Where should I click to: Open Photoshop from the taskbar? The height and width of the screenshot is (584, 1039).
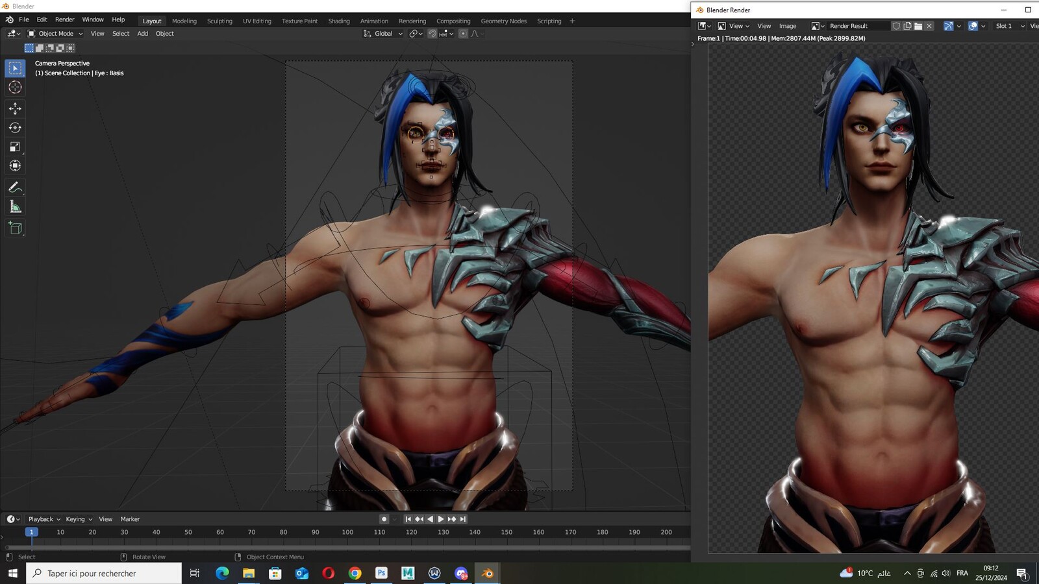click(x=381, y=573)
